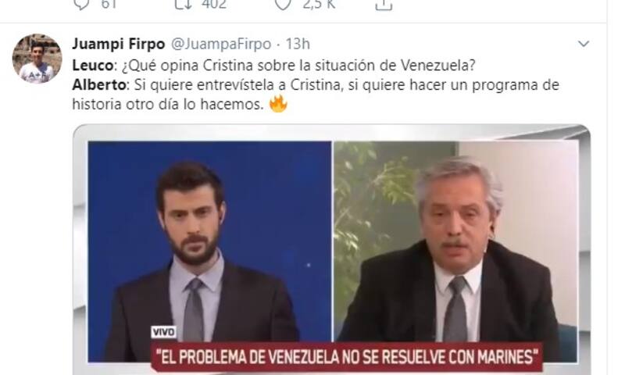Click the gray-haired guest video panel

(x=455, y=251)
